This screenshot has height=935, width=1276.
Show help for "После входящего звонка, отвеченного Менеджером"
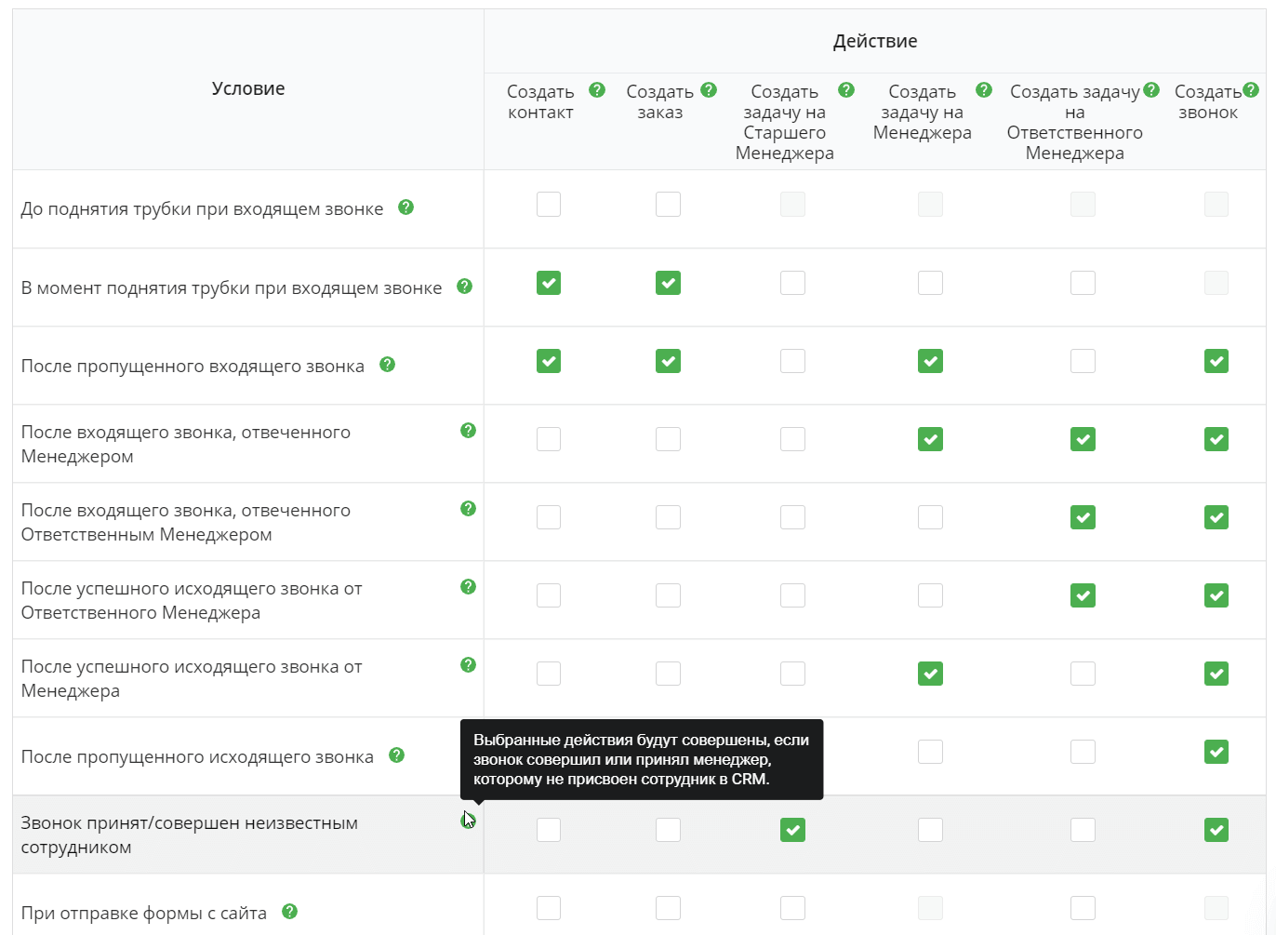468,431
